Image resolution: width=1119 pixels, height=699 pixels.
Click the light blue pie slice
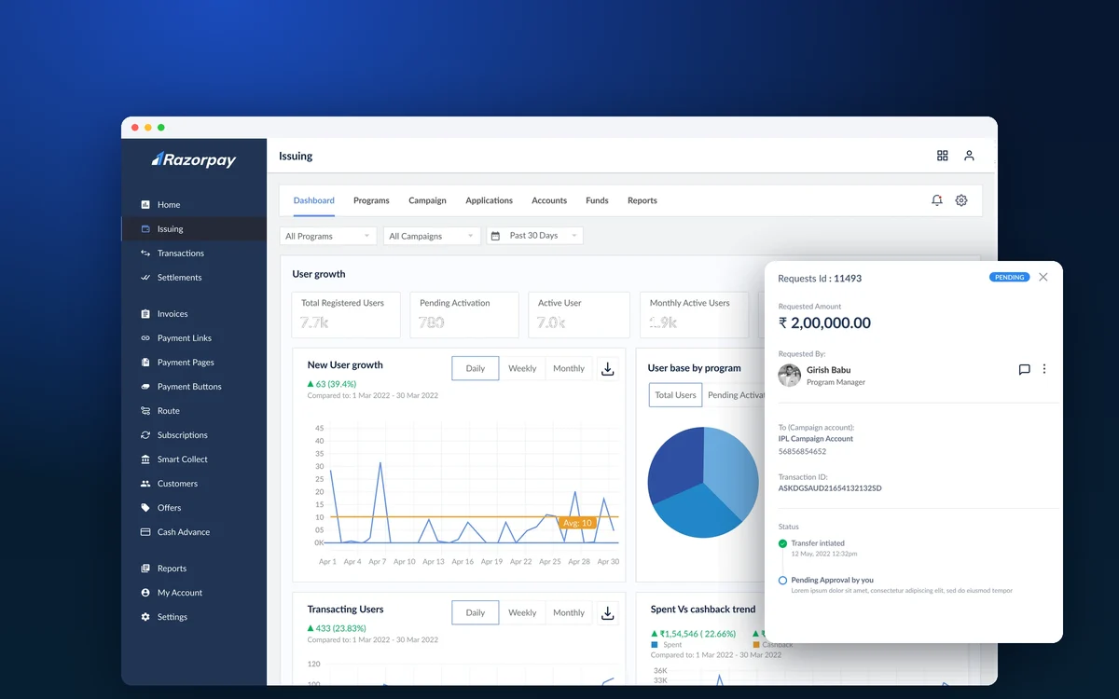[x=734, y=471]
